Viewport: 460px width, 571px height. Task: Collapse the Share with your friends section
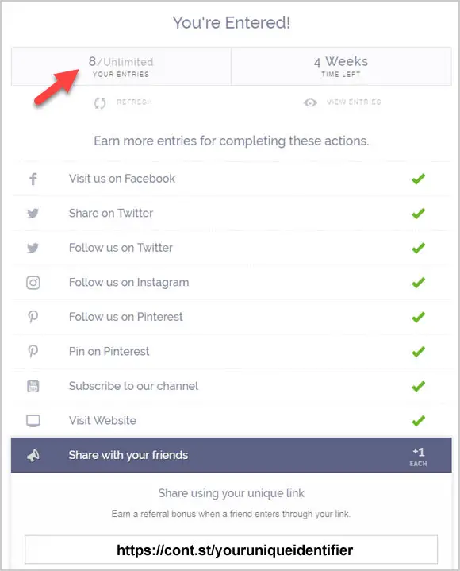pyautogui.click(x=232, y=455)
